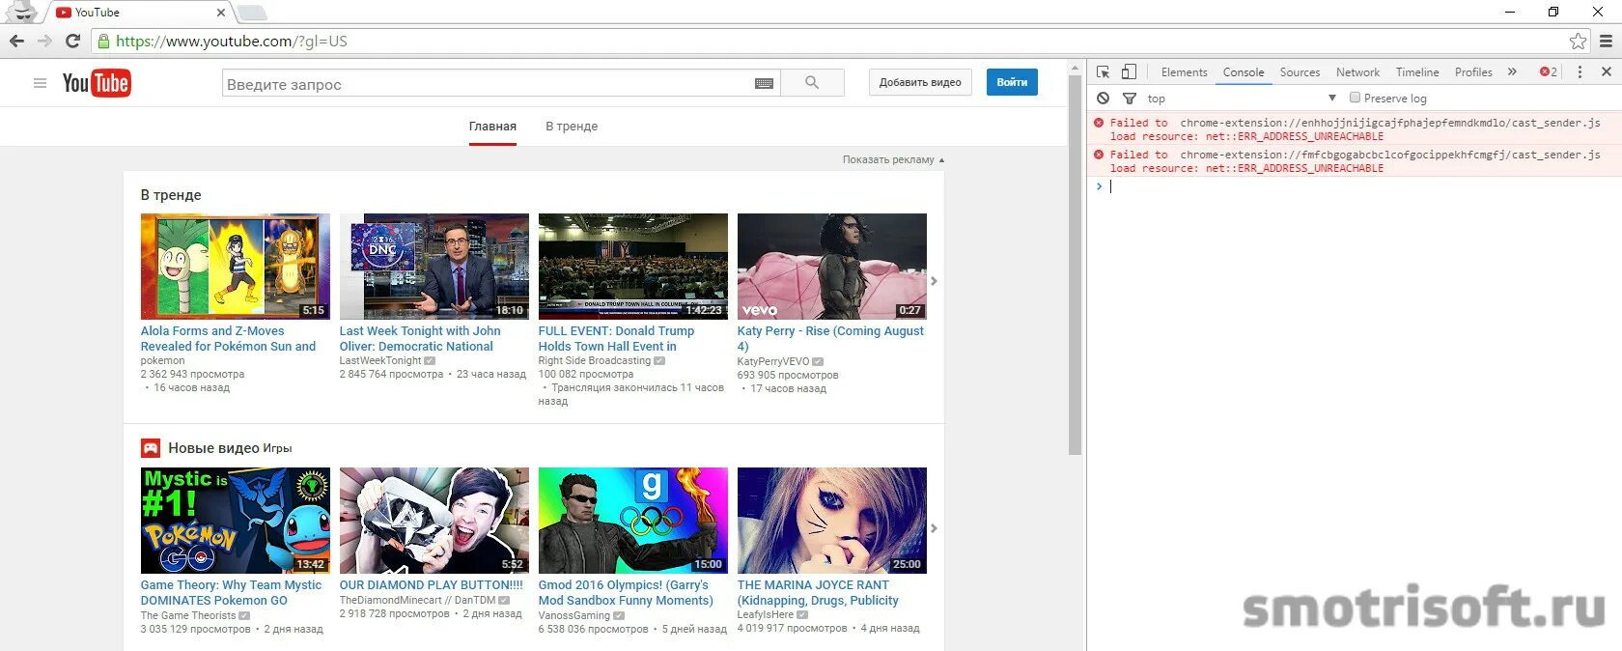Click the green padlock security icon

[103, 42]
